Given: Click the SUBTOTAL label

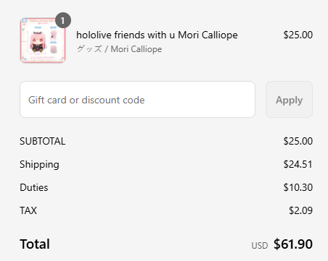Looking at the screenshot, I should 43,141.
